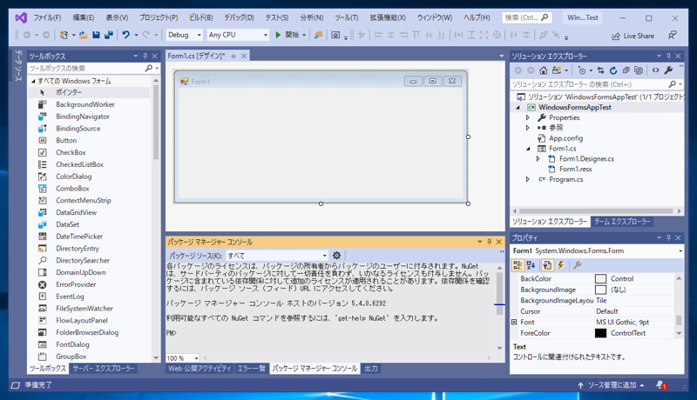Click the Save All toolbar icon
This screenshot has width=697, height=400.
(x=108, y=35)
